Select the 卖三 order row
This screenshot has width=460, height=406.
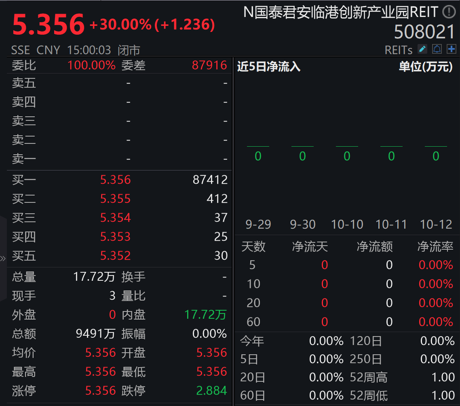(119, 121)
